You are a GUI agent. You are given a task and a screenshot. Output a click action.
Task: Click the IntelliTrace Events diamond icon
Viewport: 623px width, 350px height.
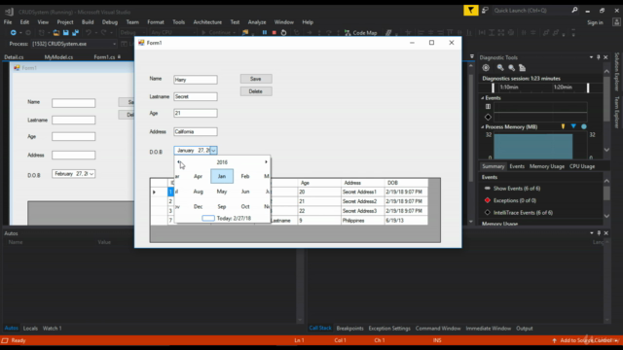tap(488, 213)
